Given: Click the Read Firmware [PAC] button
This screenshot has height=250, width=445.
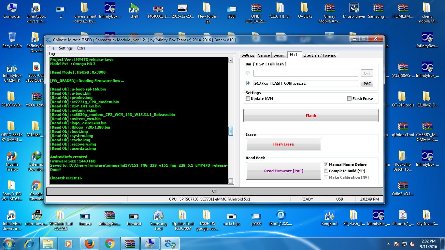Looking at the screenshot, I should [x=283, y=171].
